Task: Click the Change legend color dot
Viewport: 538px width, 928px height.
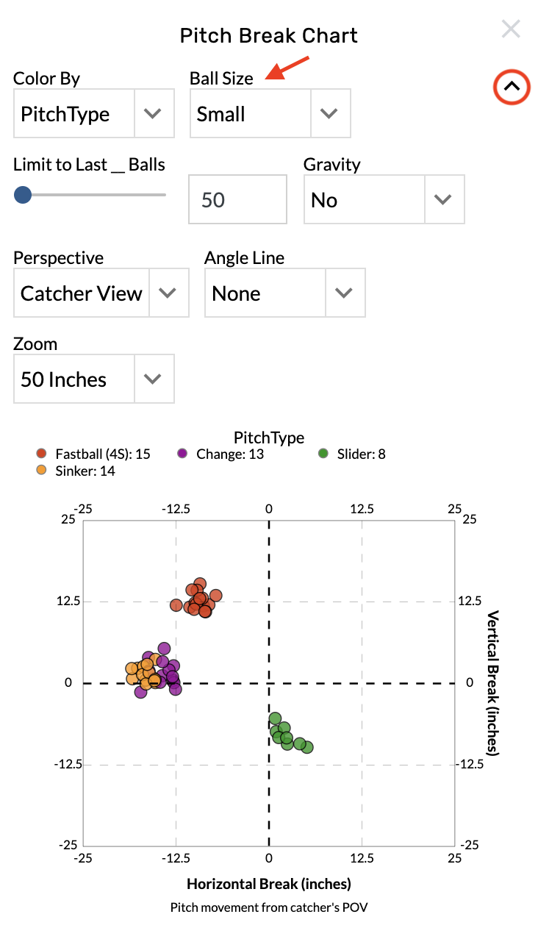Action: pos(183,454)
